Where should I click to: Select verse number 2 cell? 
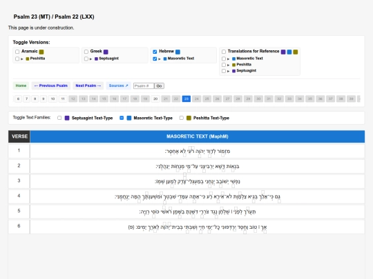[19, 166]
